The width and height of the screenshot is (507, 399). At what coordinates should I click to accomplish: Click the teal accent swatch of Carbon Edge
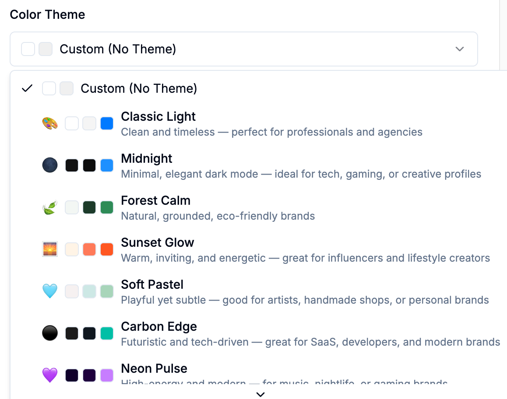tap(107, 333)
